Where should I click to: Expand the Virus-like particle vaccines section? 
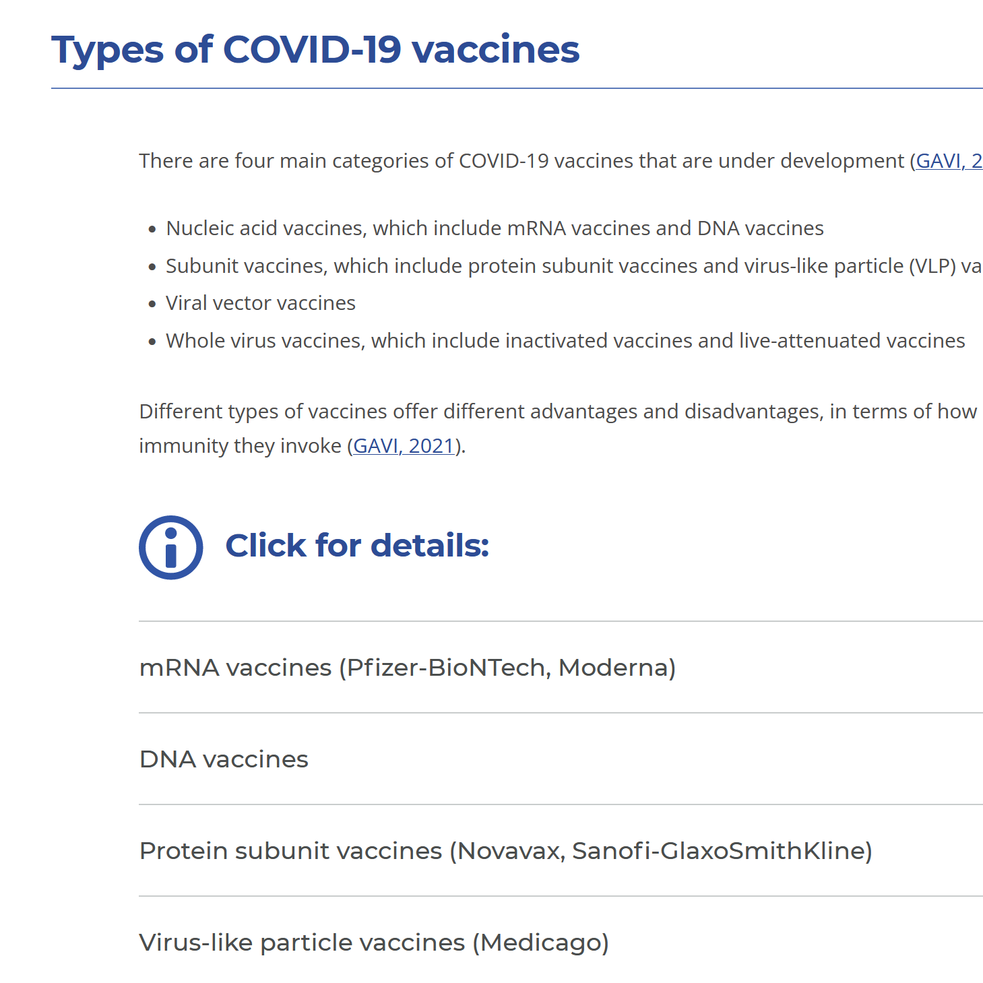point(561,942)
